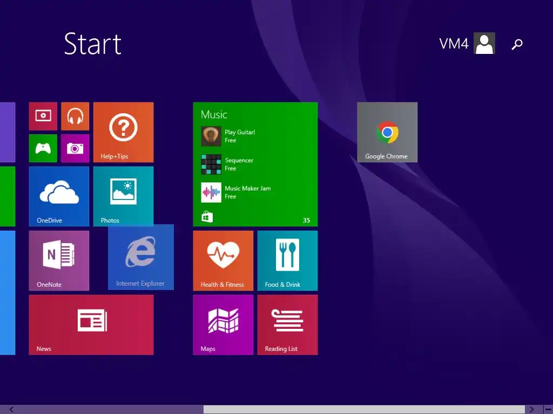The height and width of the screenshot is (414, 553).
Task: Open the Maps tile
Action: point(223,325)
